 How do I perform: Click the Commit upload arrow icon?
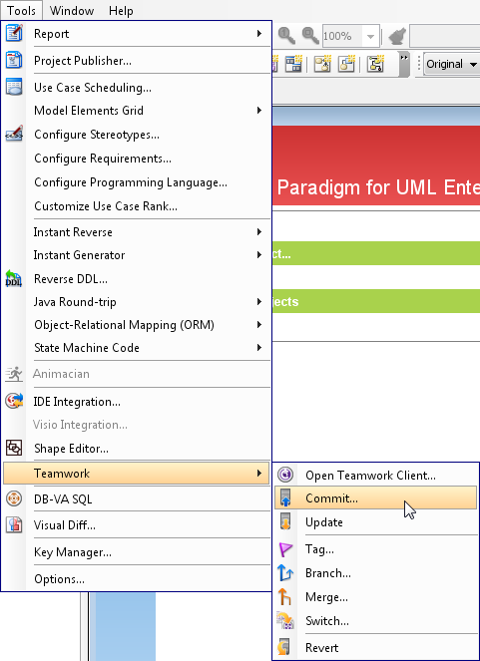[285, 497]
